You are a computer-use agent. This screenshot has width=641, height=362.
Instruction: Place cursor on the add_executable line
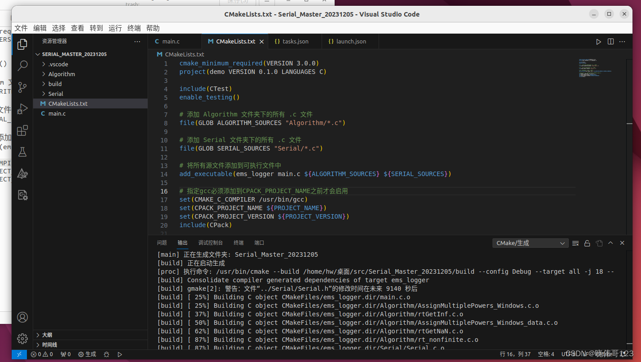[x=315, y=174]
